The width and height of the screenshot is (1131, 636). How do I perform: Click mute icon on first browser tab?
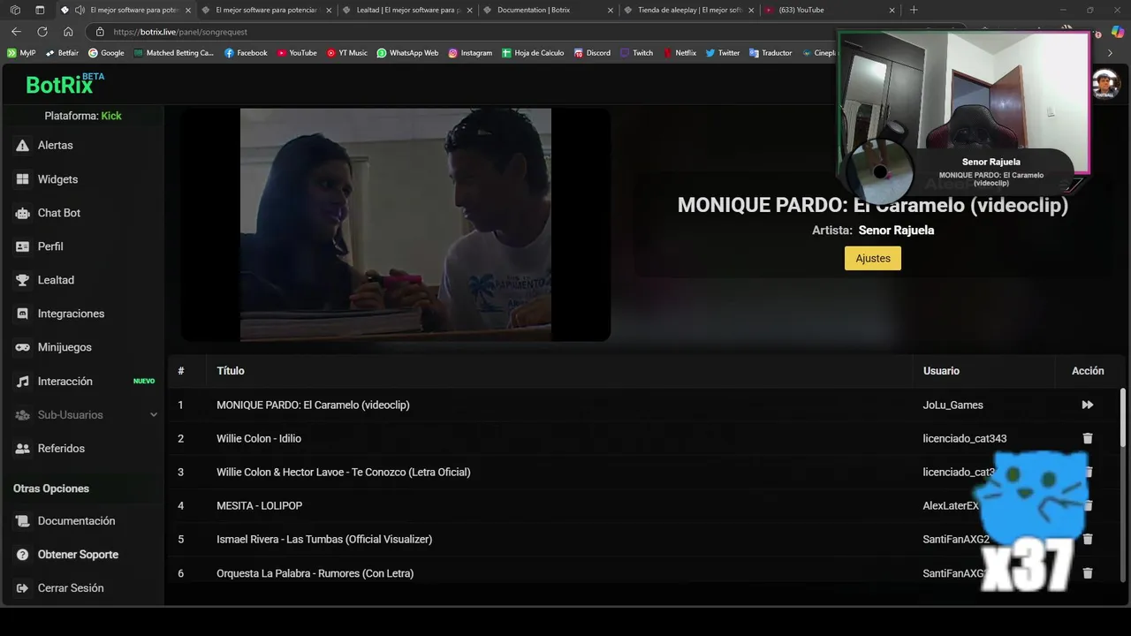click(80, 10)
